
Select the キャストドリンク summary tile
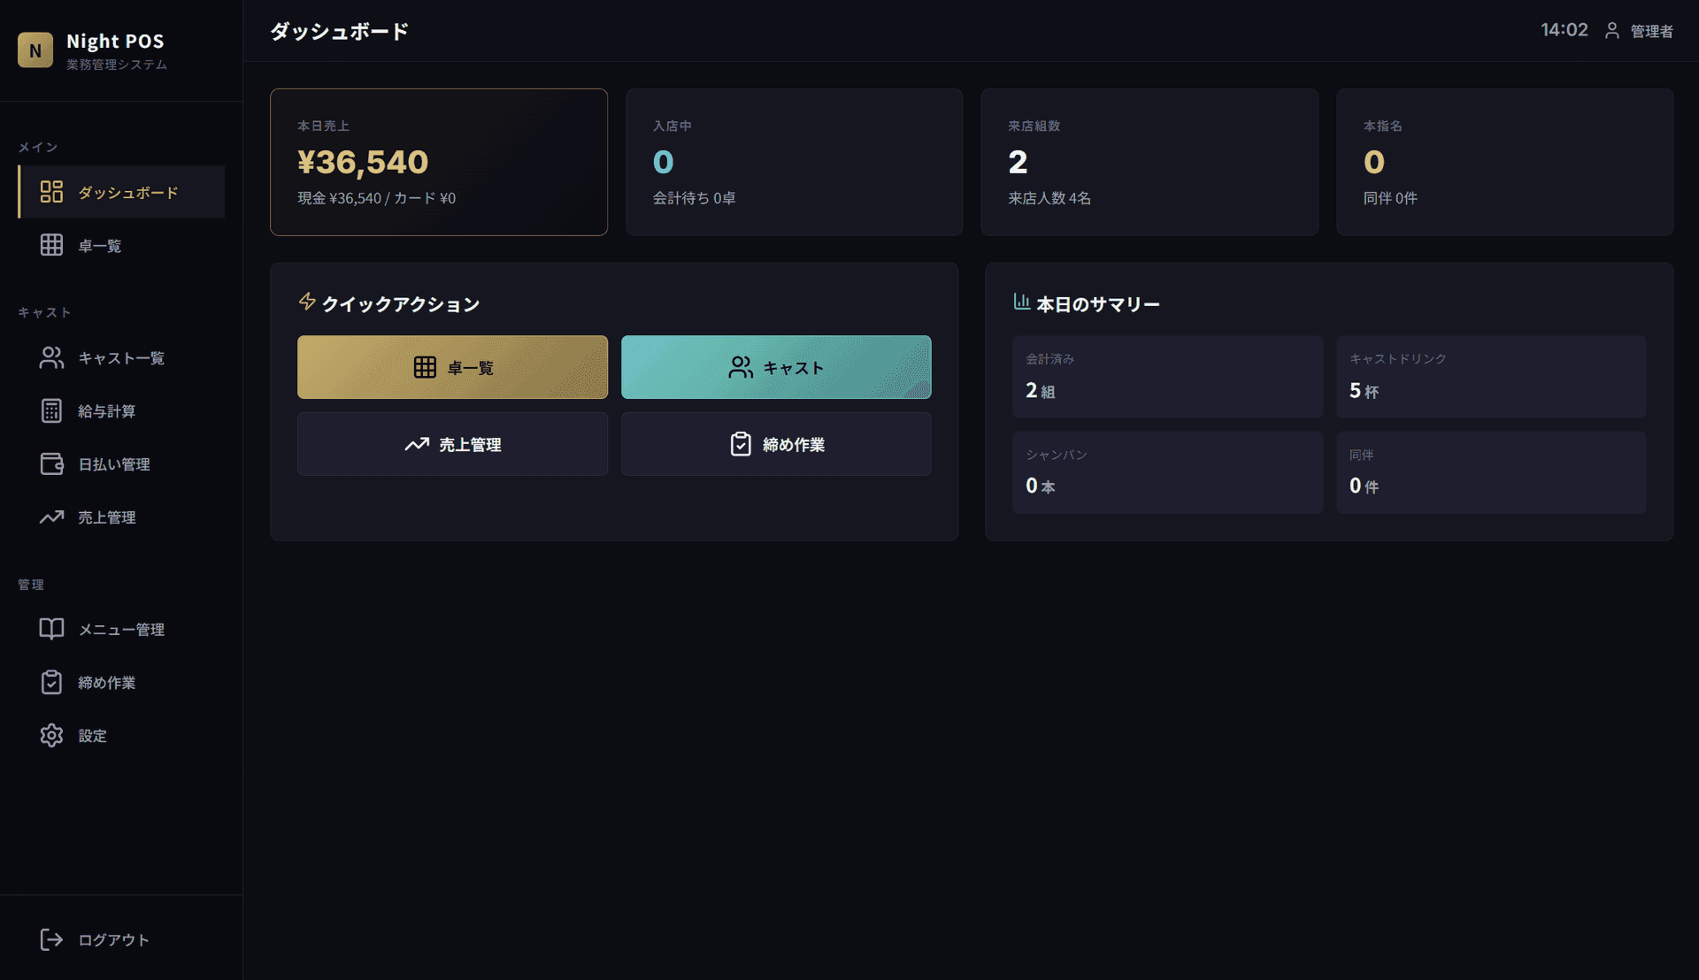coord(1491,376)
